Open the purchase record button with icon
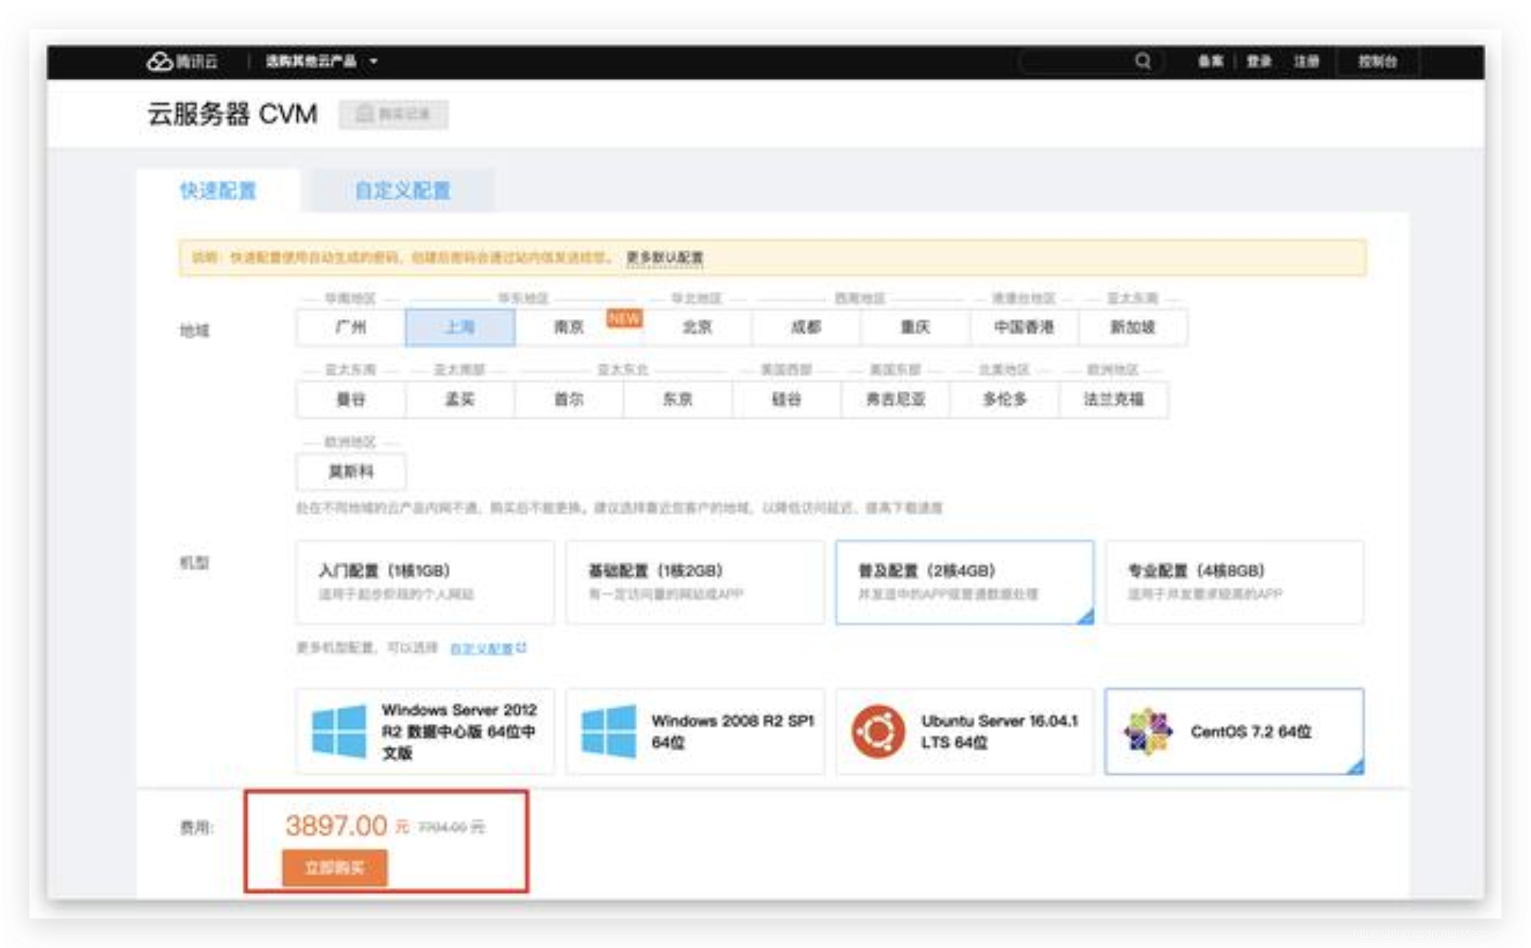The image size is (1531, 948). click(393, 114)
